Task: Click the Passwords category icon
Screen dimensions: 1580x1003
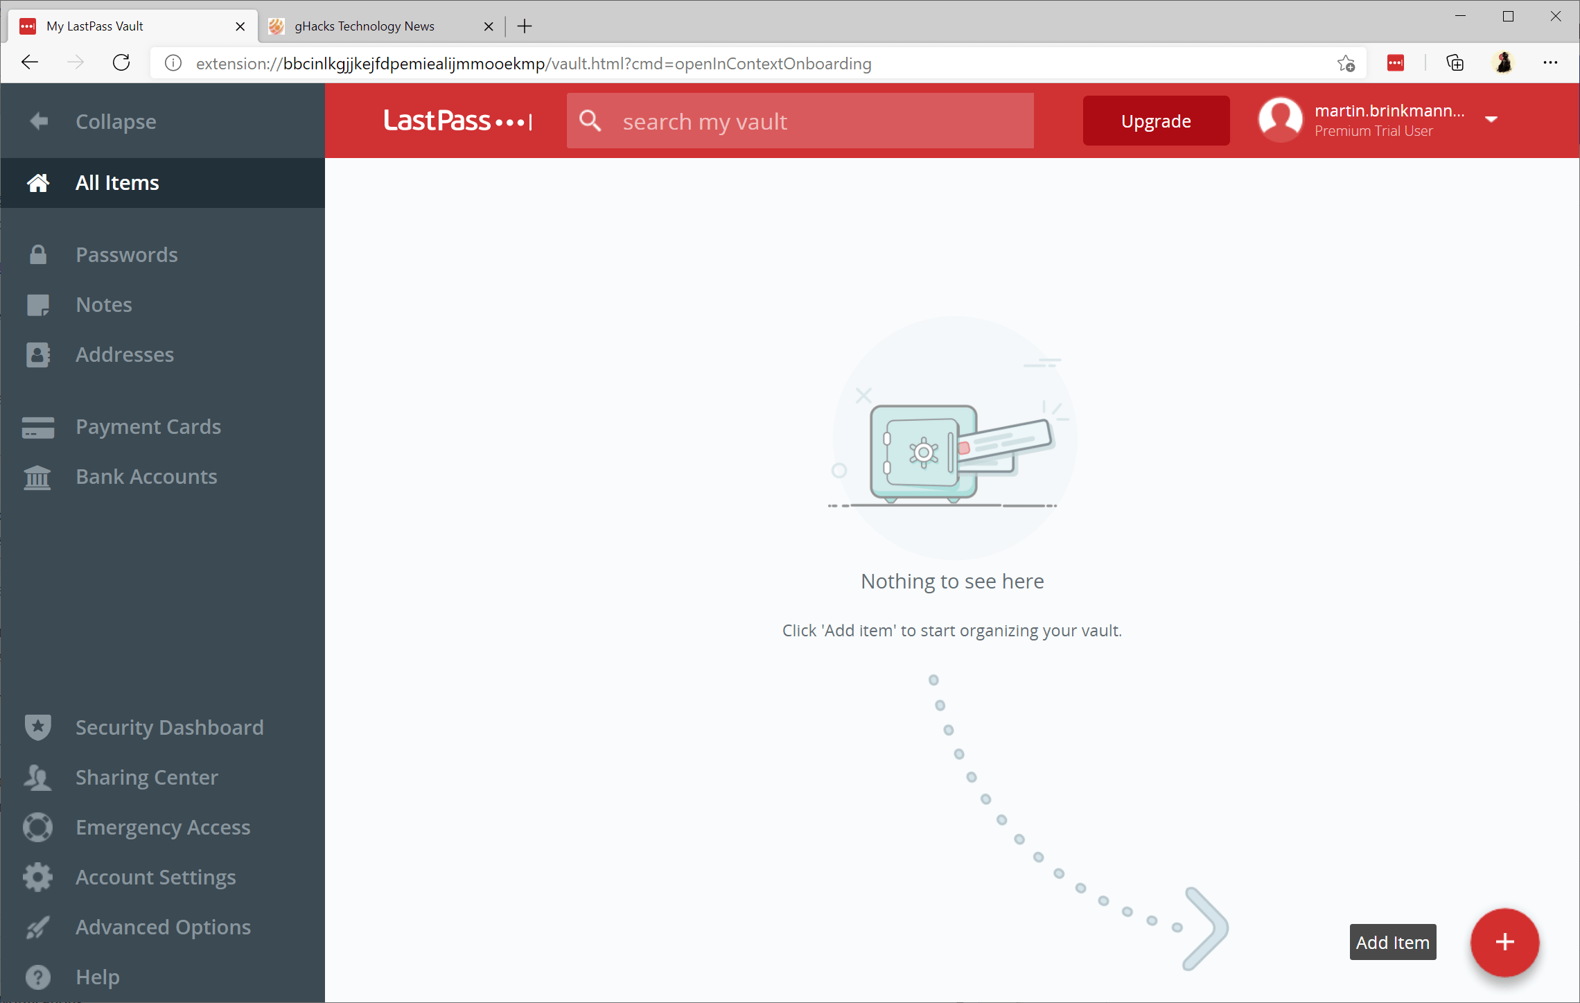Action: pyautogui.click(x=38, y=254)
